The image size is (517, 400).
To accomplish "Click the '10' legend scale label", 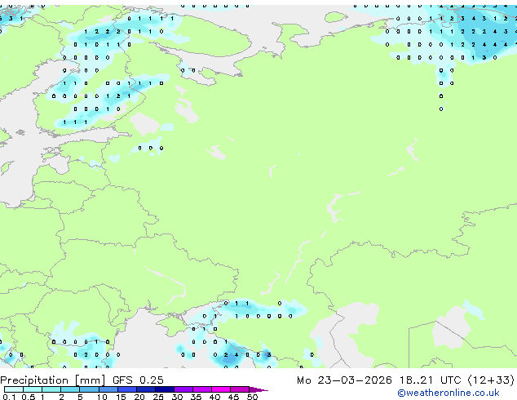I will [102, 397].
